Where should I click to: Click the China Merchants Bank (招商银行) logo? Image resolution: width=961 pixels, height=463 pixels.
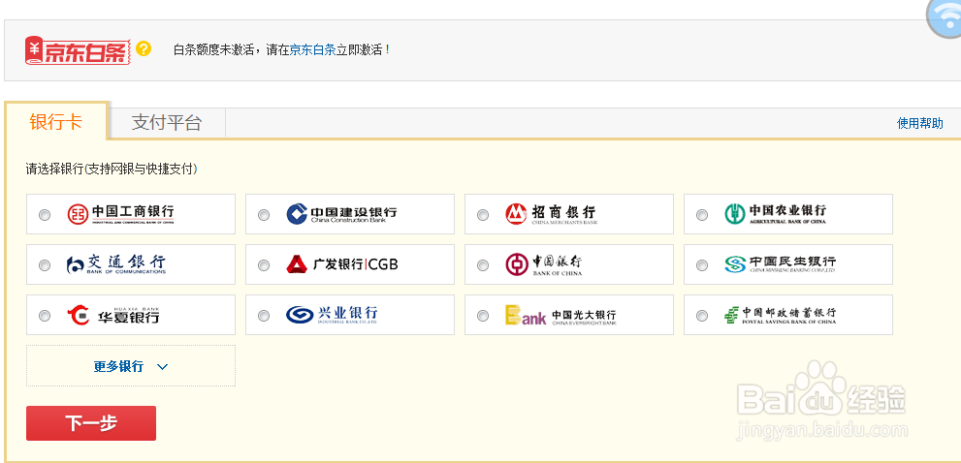[x=551, y=214]
